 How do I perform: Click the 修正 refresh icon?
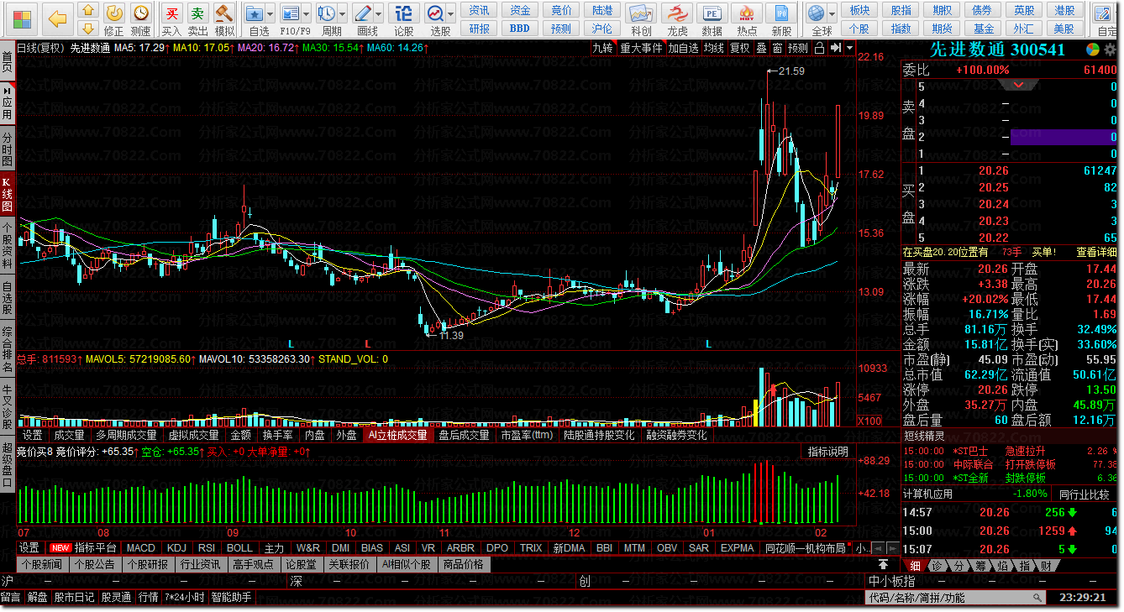coord(114,13)
